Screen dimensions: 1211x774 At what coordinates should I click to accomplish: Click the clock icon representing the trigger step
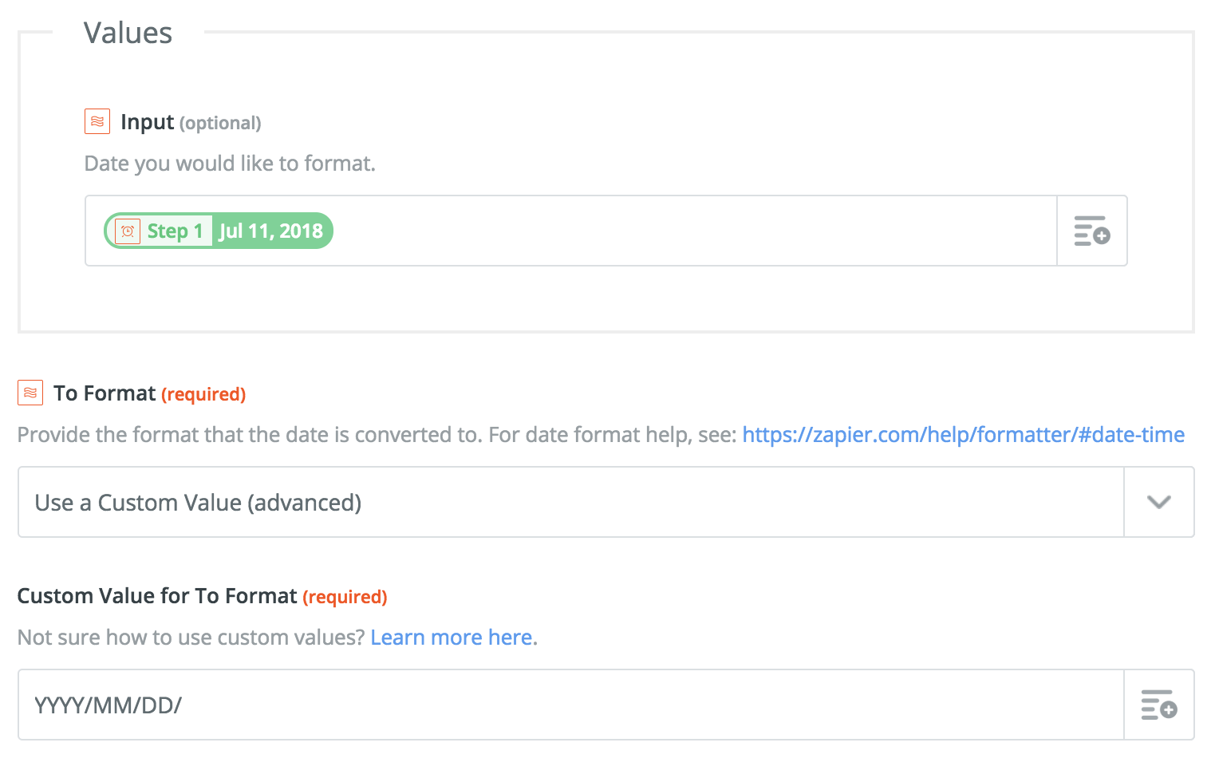point(127,231)
